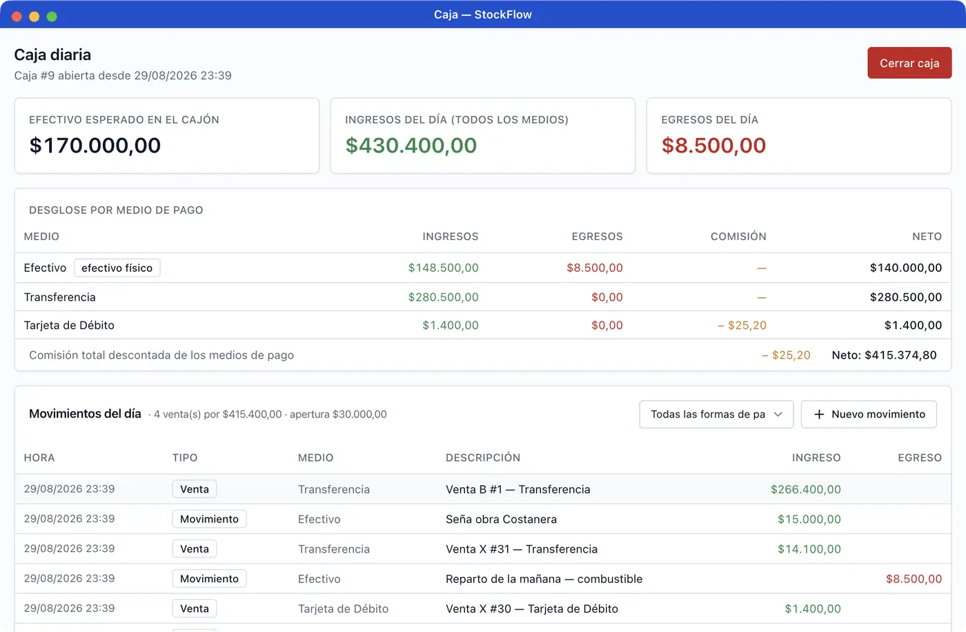Viewport: 966px width, 632px height.
Task: Click the $1.400,00 ingreso on Venta X #30 row
Action: pos(813,609)
